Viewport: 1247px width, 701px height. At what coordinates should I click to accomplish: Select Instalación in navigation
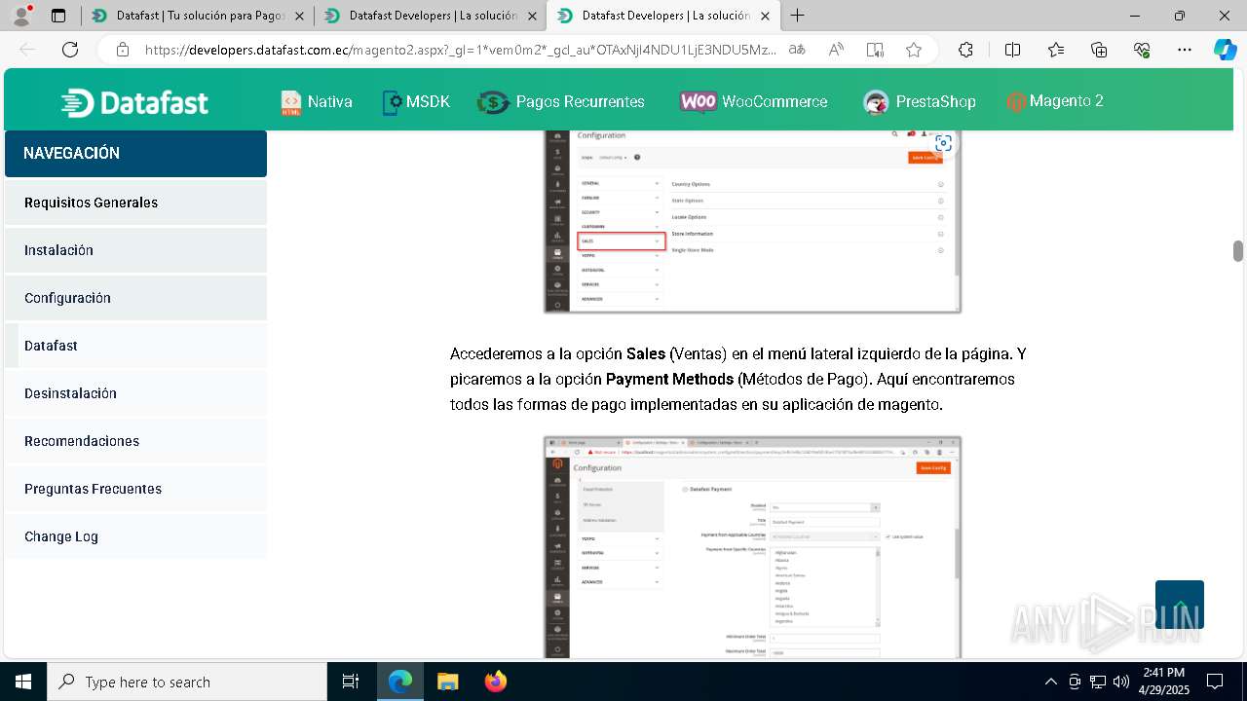tap(135, 250)
